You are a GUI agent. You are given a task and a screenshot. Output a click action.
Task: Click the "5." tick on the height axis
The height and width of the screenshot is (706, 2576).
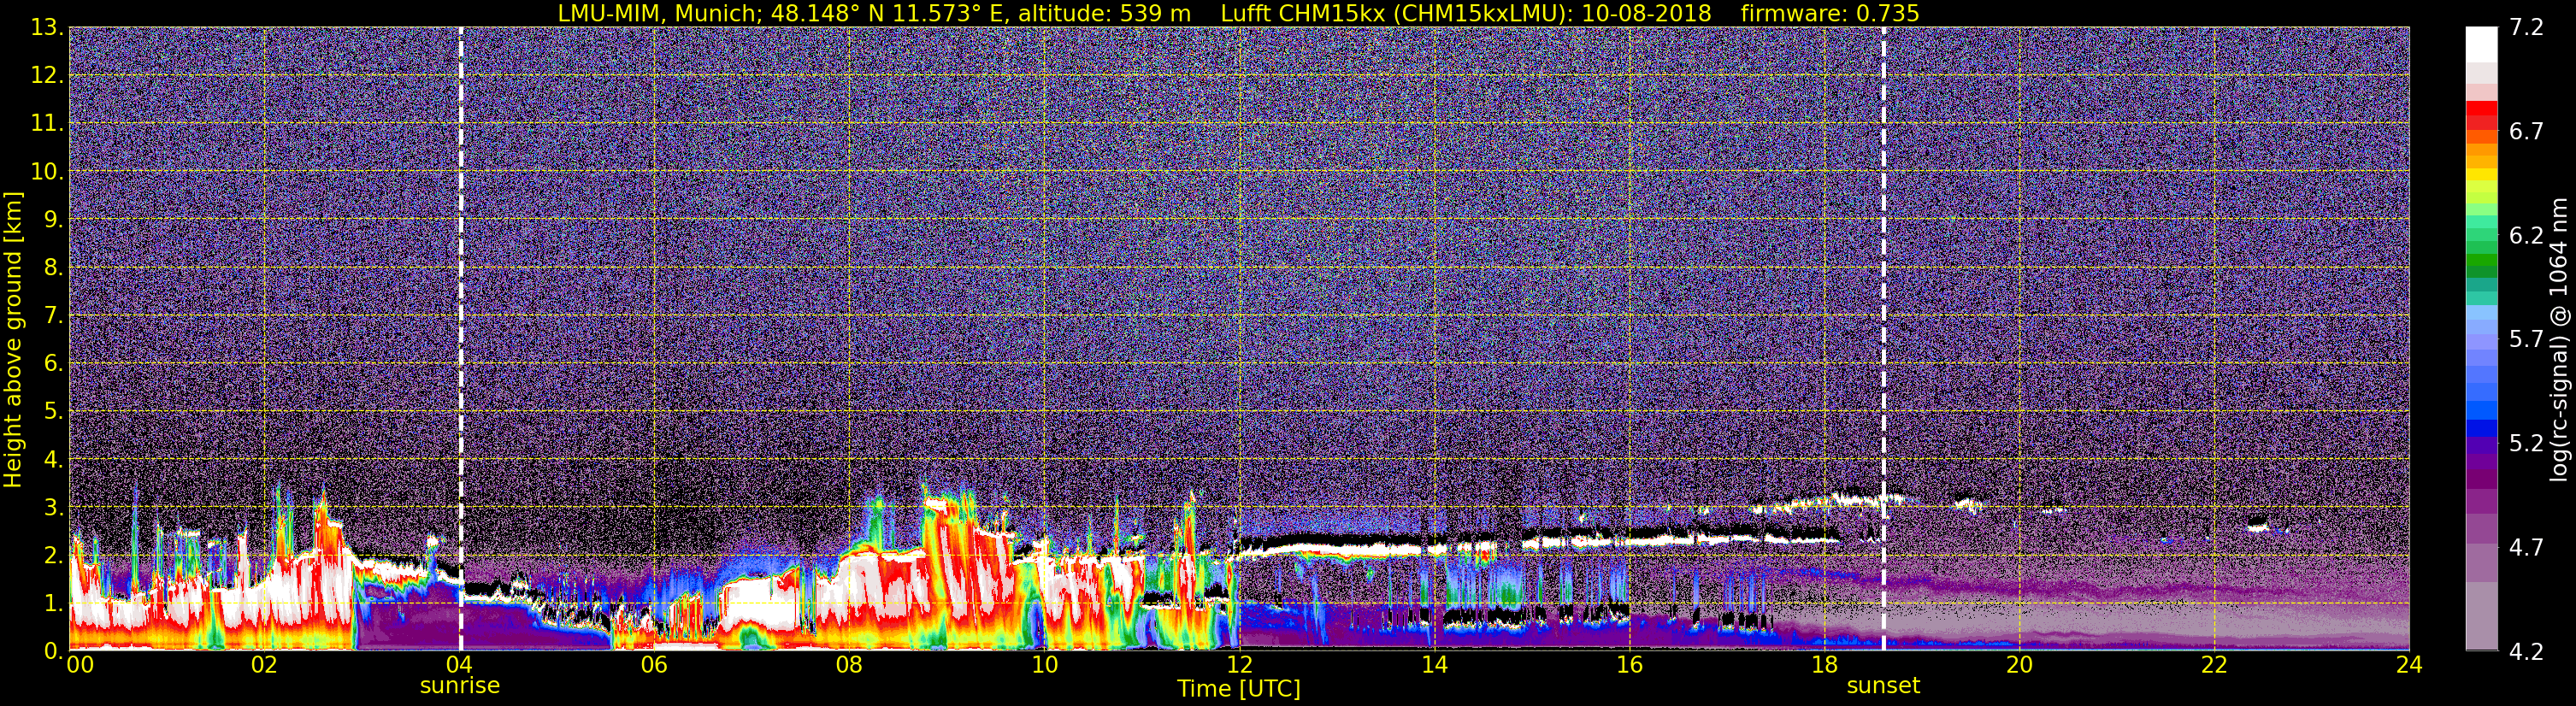[x=53, y=412]
